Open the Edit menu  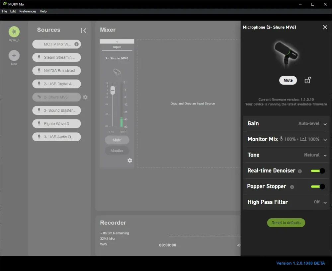[x=13, y=11]
